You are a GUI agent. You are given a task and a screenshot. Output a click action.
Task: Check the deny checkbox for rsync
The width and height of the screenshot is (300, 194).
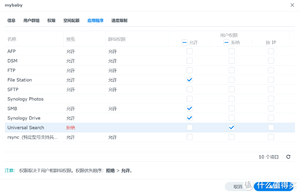231,137
